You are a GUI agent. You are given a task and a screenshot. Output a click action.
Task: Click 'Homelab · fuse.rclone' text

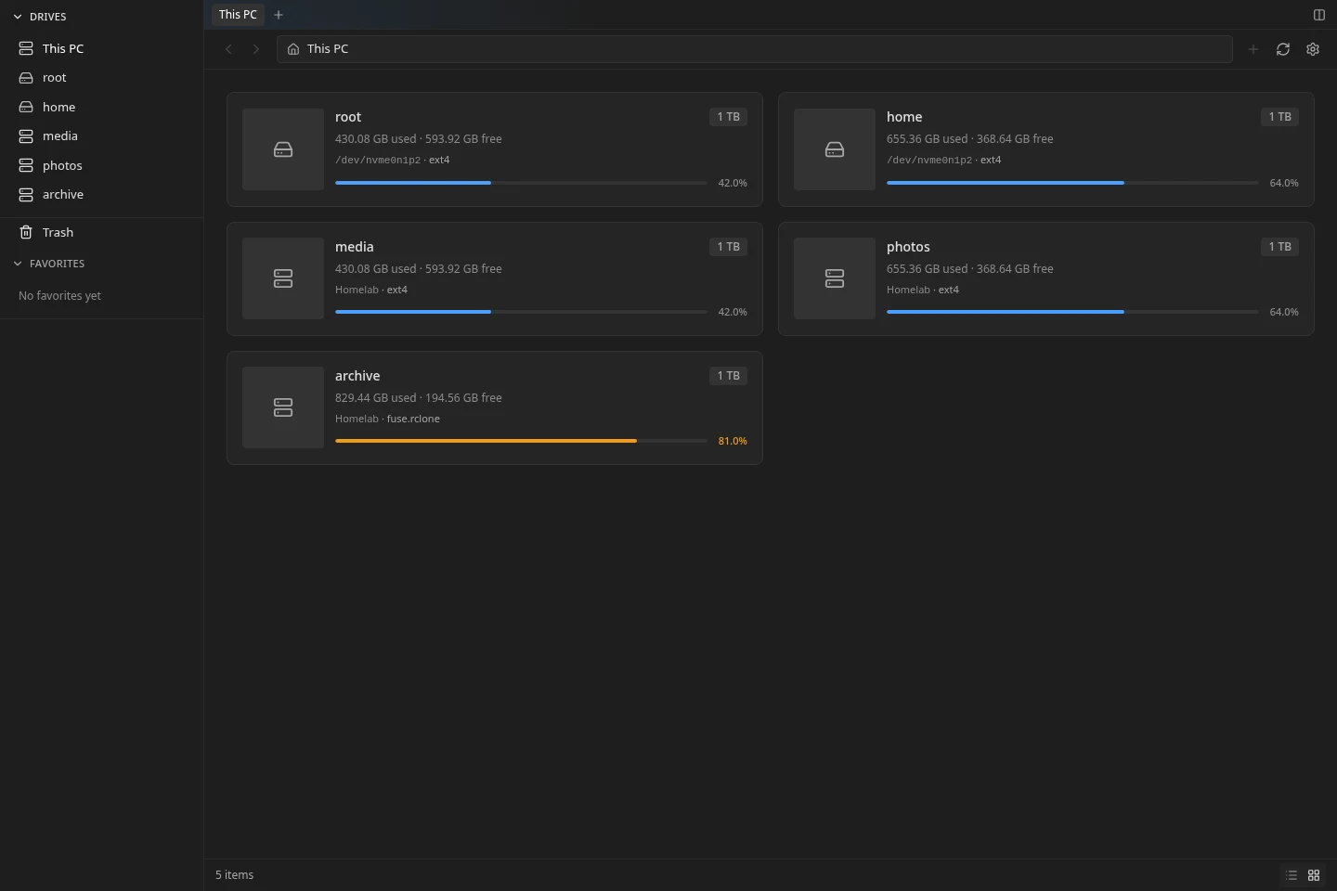point(387,419)
